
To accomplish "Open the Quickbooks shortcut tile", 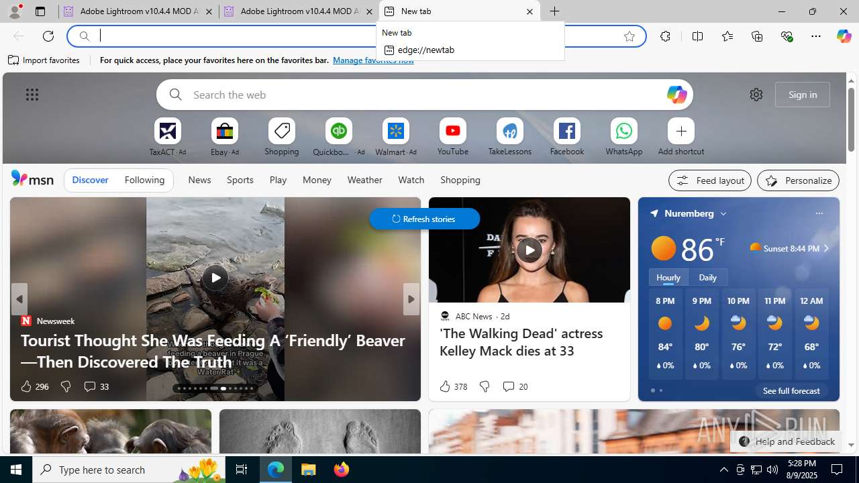I will click(x=339, y=138).
